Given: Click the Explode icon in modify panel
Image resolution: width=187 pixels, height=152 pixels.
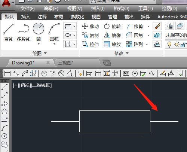Looking at the screenshot, I should [157, 35].
